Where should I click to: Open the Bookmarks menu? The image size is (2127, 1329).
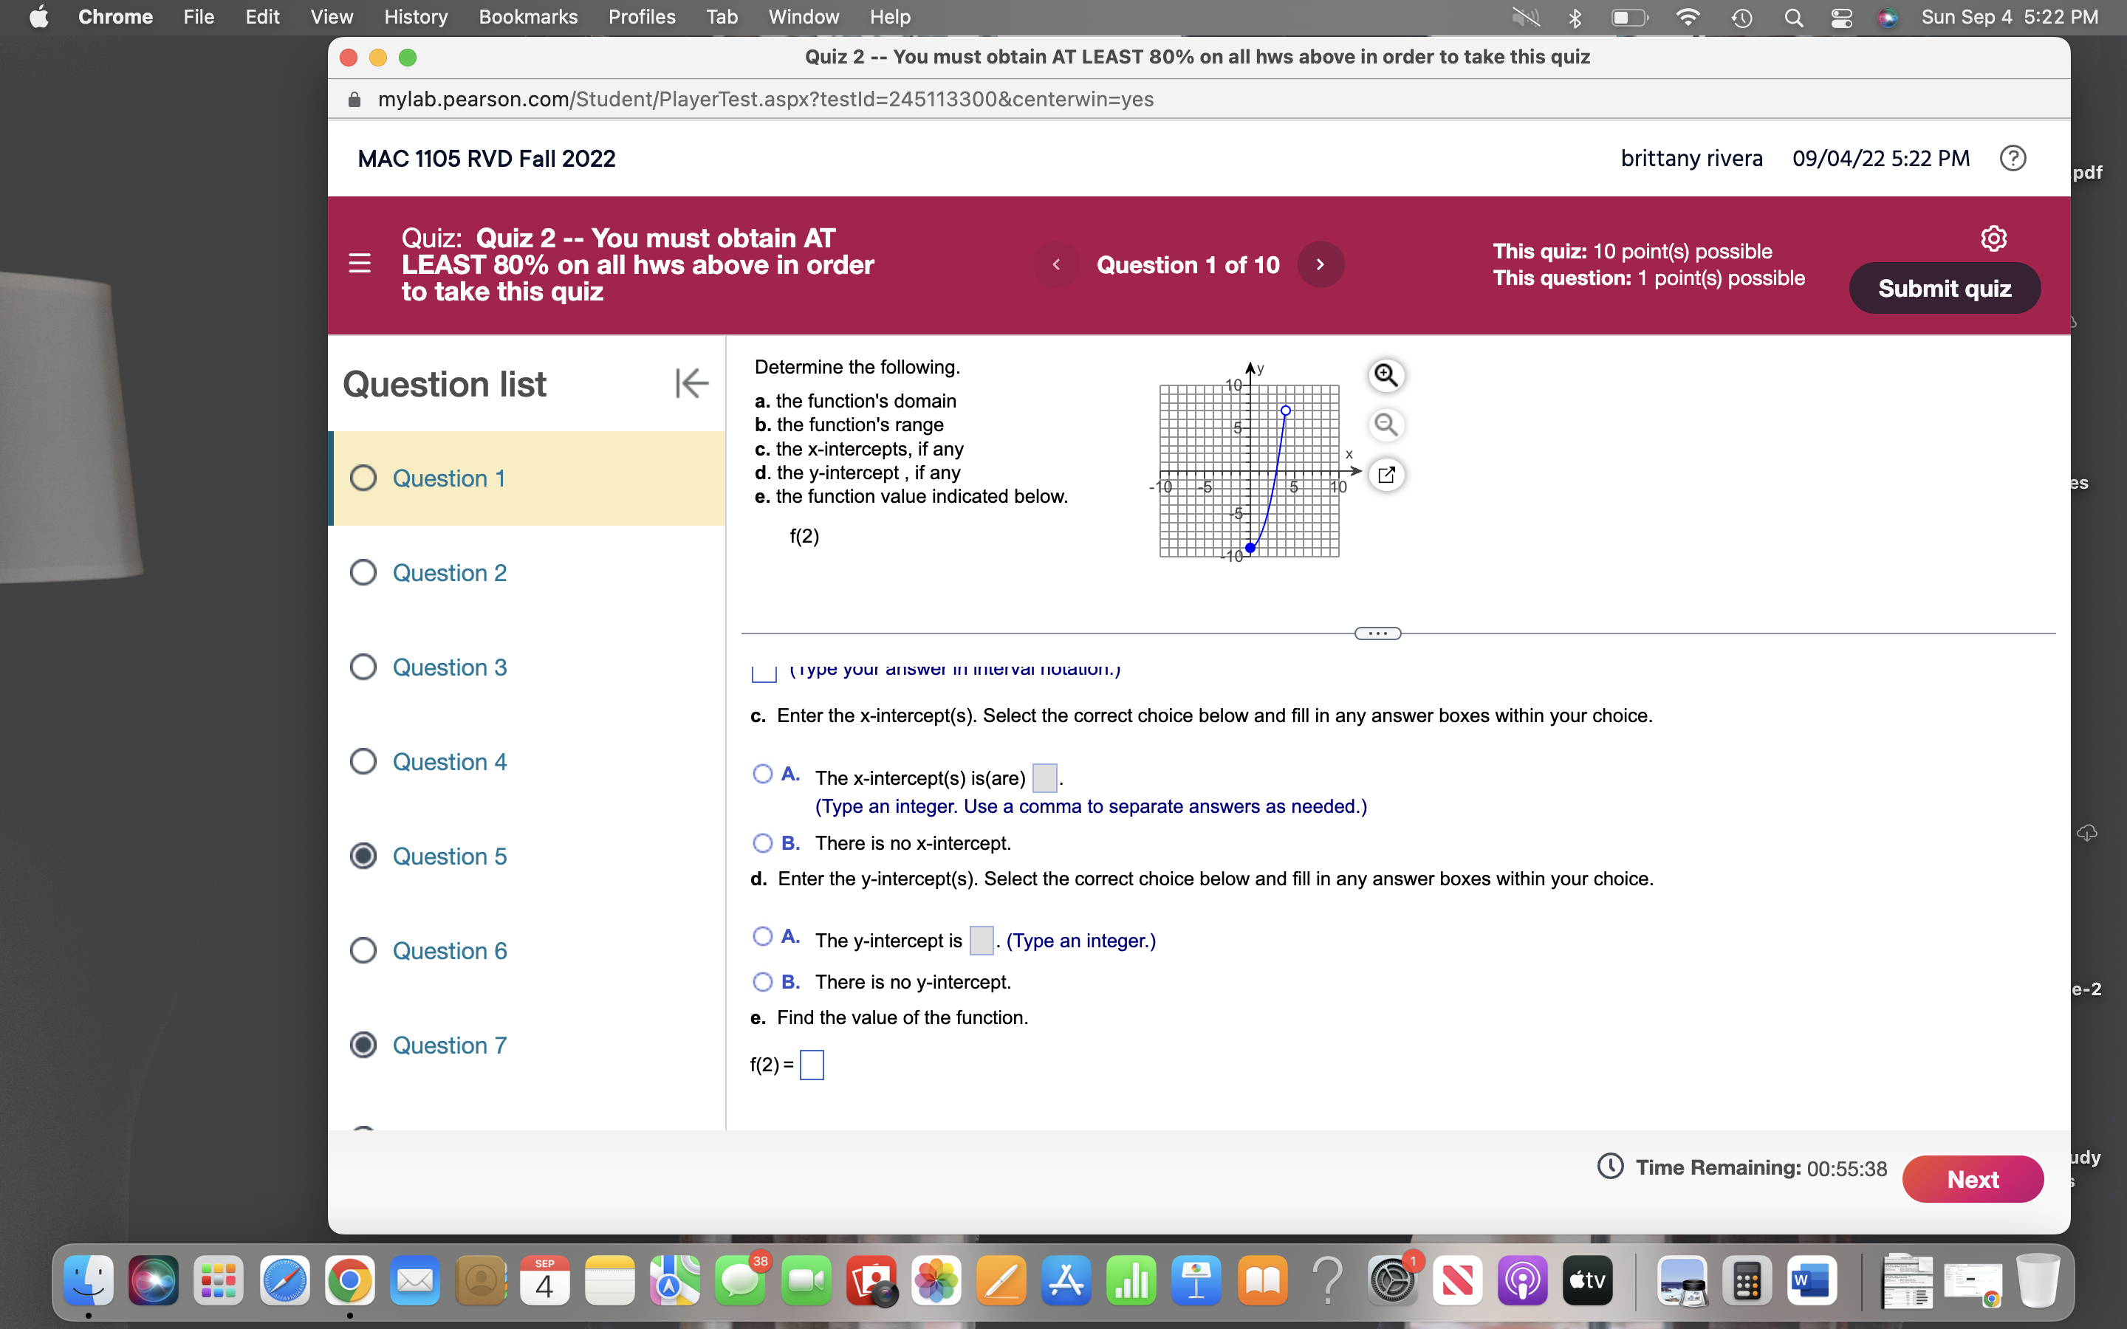[527, 17]
